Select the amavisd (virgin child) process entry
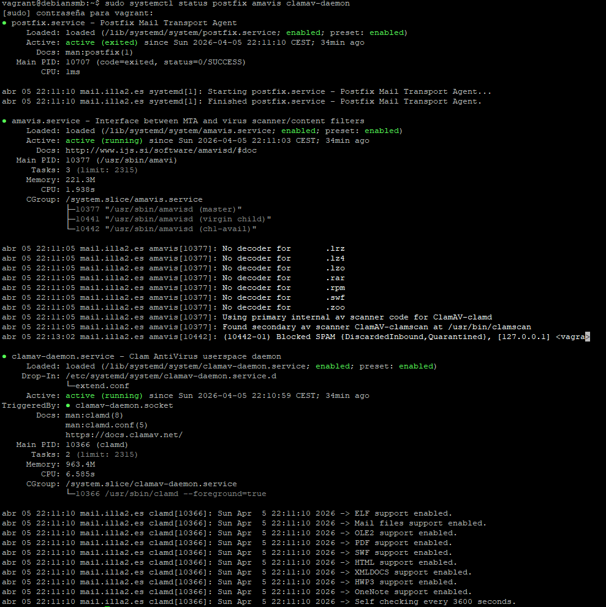The image size is (606, 607). pos(173,220)
